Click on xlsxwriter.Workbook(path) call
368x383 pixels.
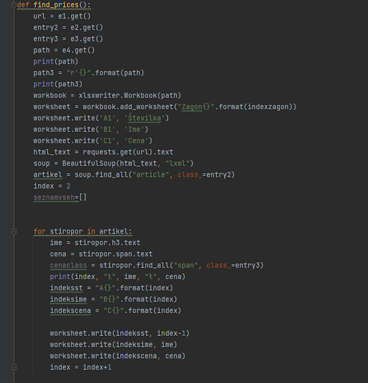(x=130, y=96)
